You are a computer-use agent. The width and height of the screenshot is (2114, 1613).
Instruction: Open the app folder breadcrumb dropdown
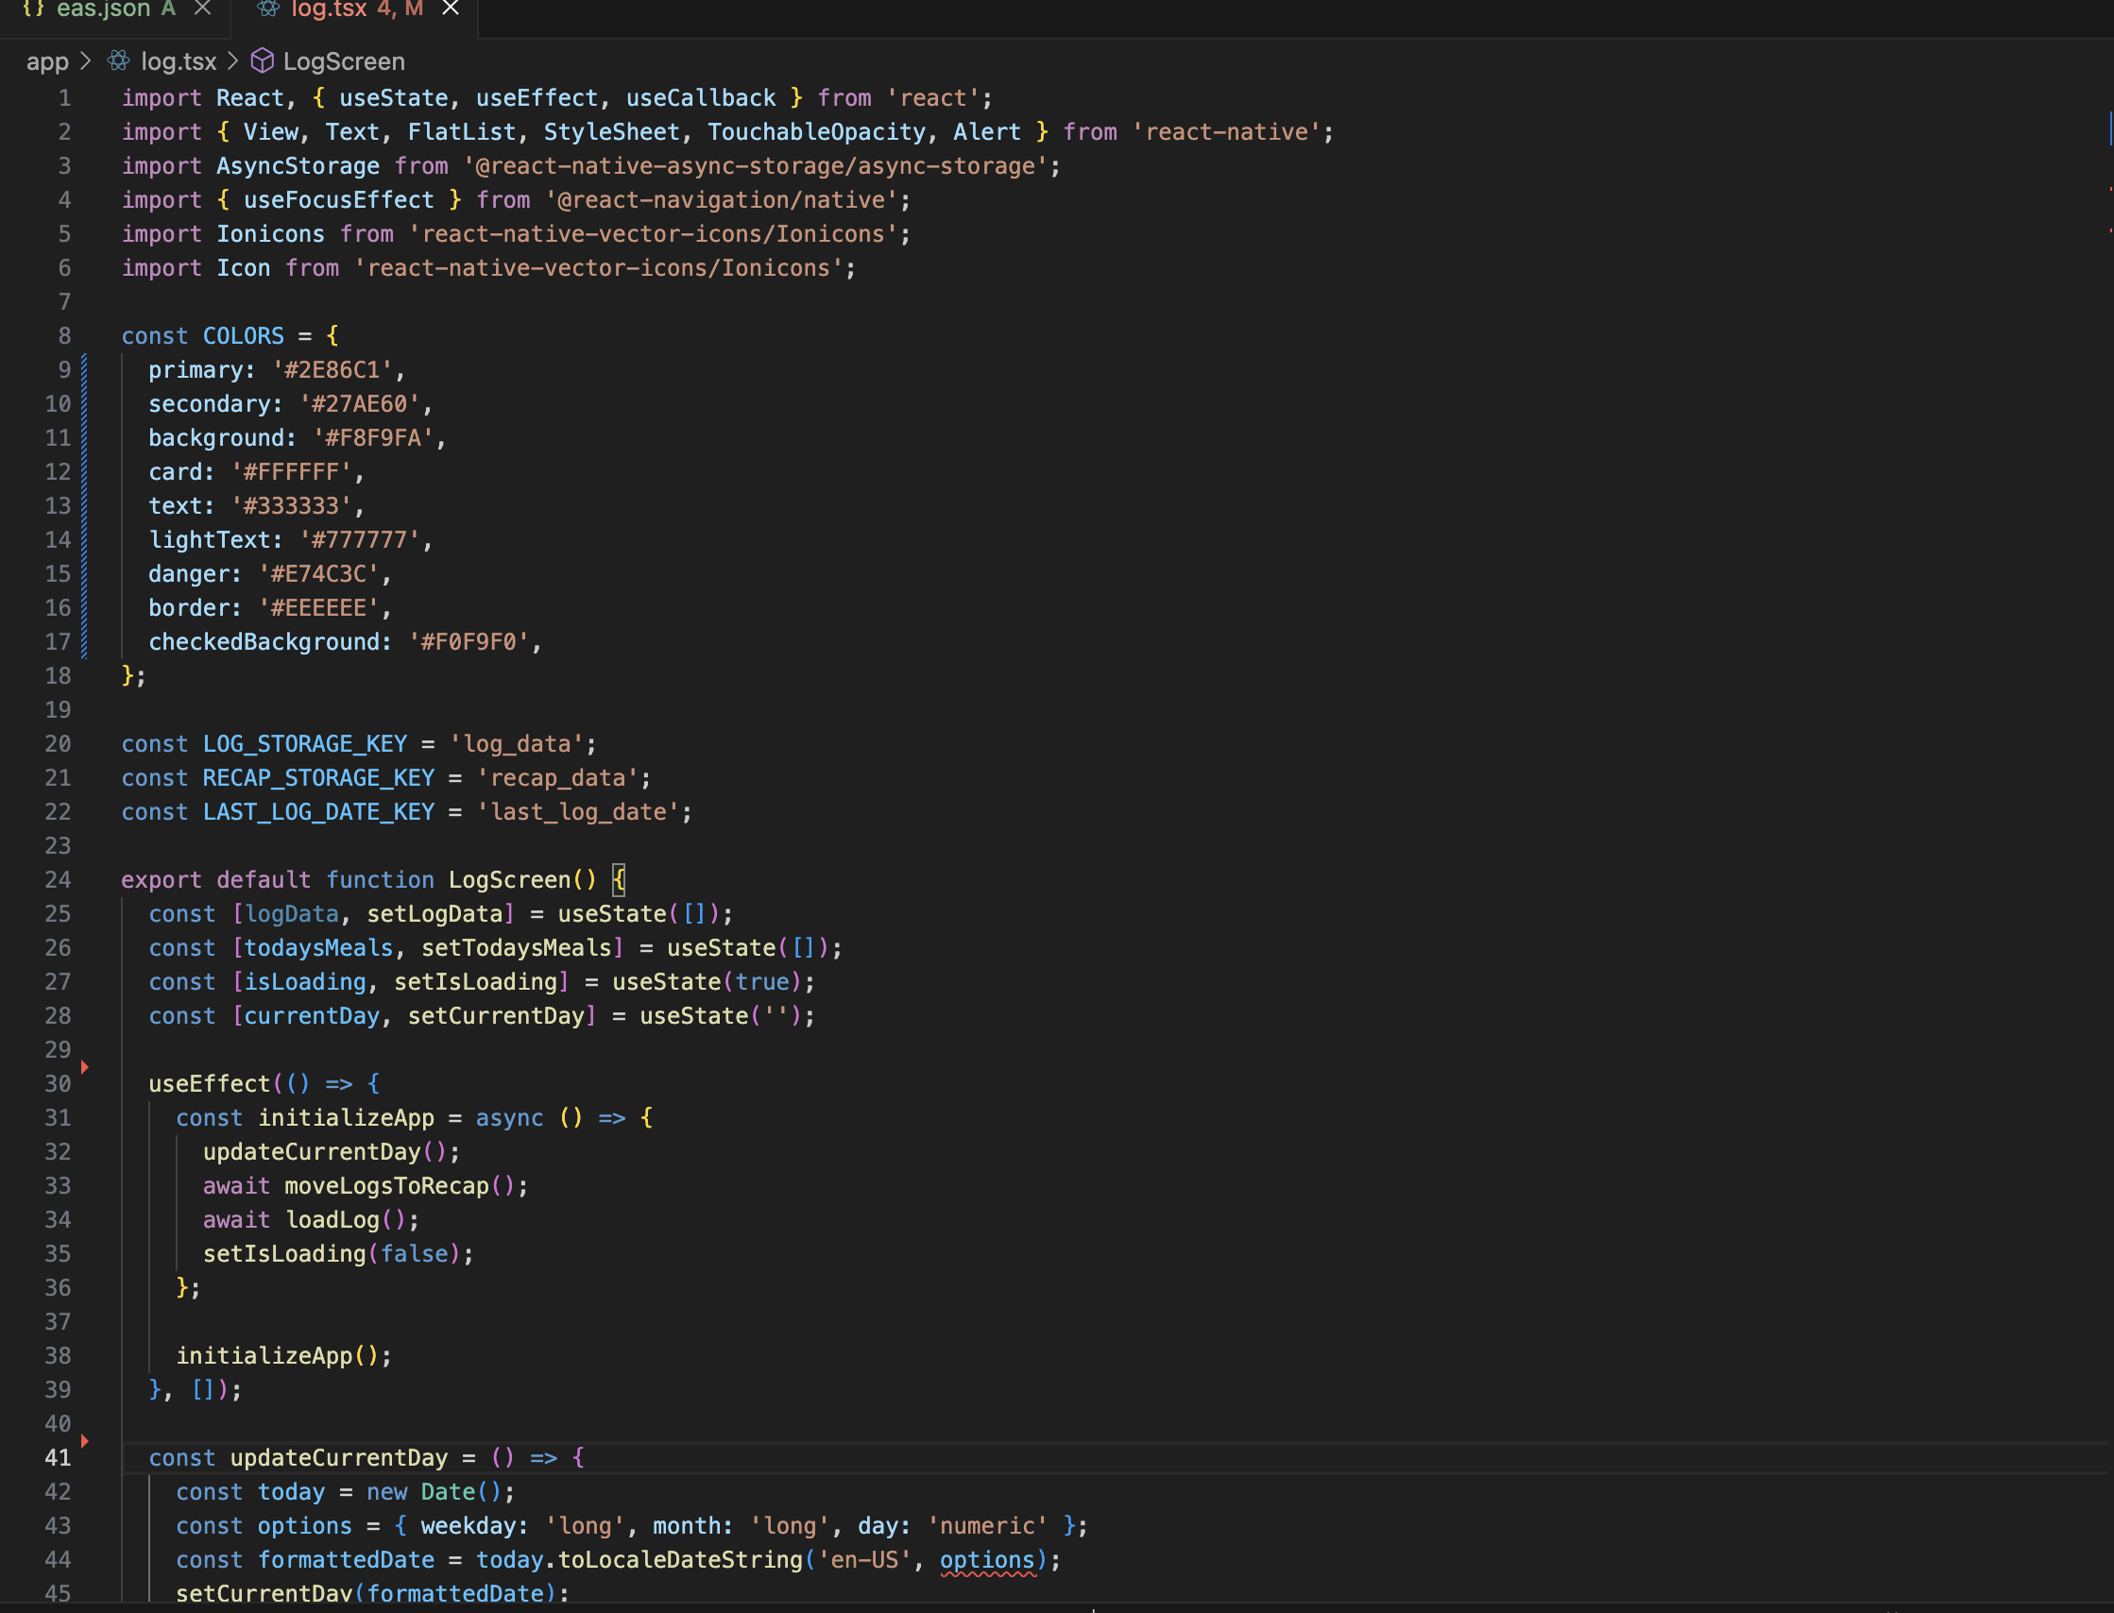tap(47, 61)
